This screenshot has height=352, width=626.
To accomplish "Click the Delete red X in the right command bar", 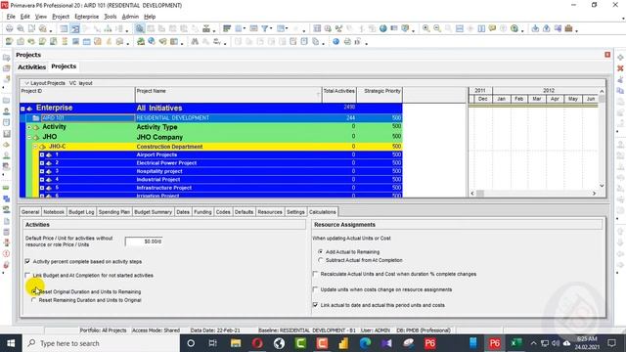I will 620,68.
